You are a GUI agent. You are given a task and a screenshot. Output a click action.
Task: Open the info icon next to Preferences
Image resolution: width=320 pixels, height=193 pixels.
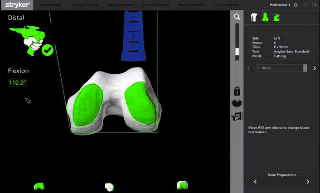point(296,5)
